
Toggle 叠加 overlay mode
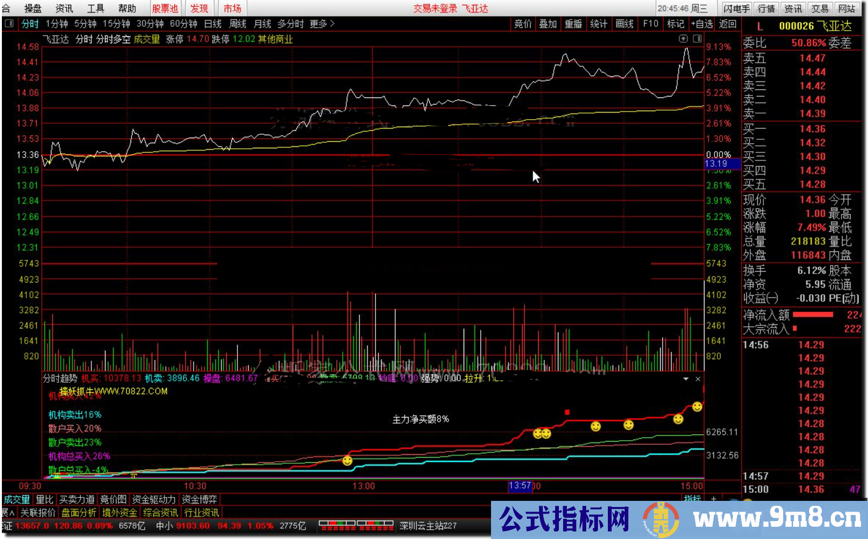[x=548, y=24]
